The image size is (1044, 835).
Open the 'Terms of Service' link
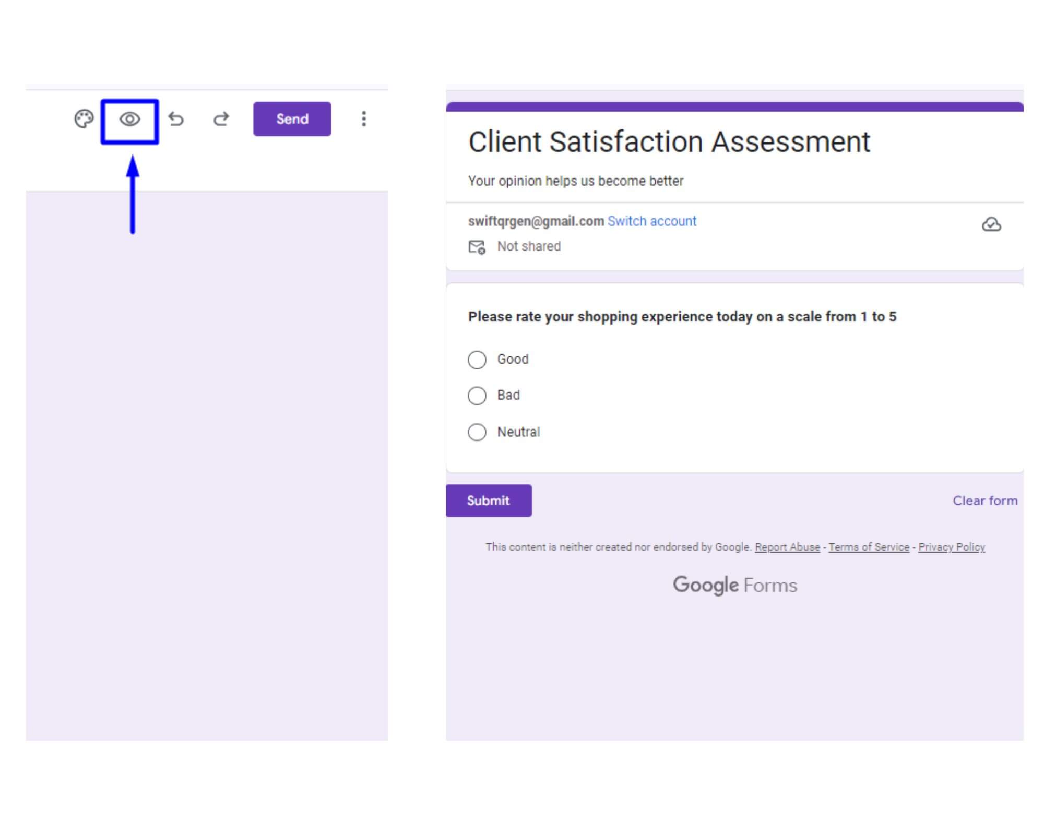click(x=869, y=547)
